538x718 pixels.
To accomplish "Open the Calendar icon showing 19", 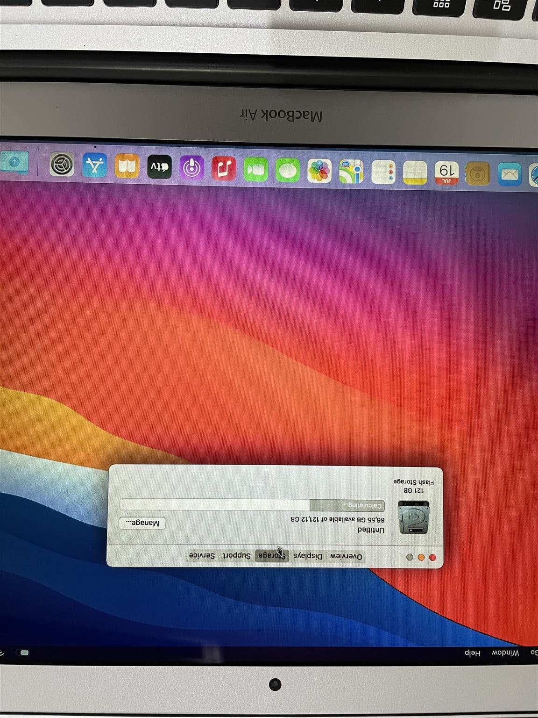I will [x=447, y=173].
